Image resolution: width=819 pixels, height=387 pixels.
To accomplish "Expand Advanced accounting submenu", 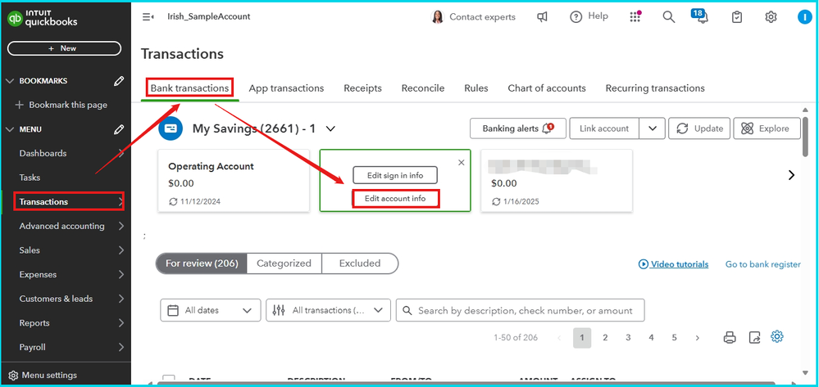I will click(x=121, y=226).
